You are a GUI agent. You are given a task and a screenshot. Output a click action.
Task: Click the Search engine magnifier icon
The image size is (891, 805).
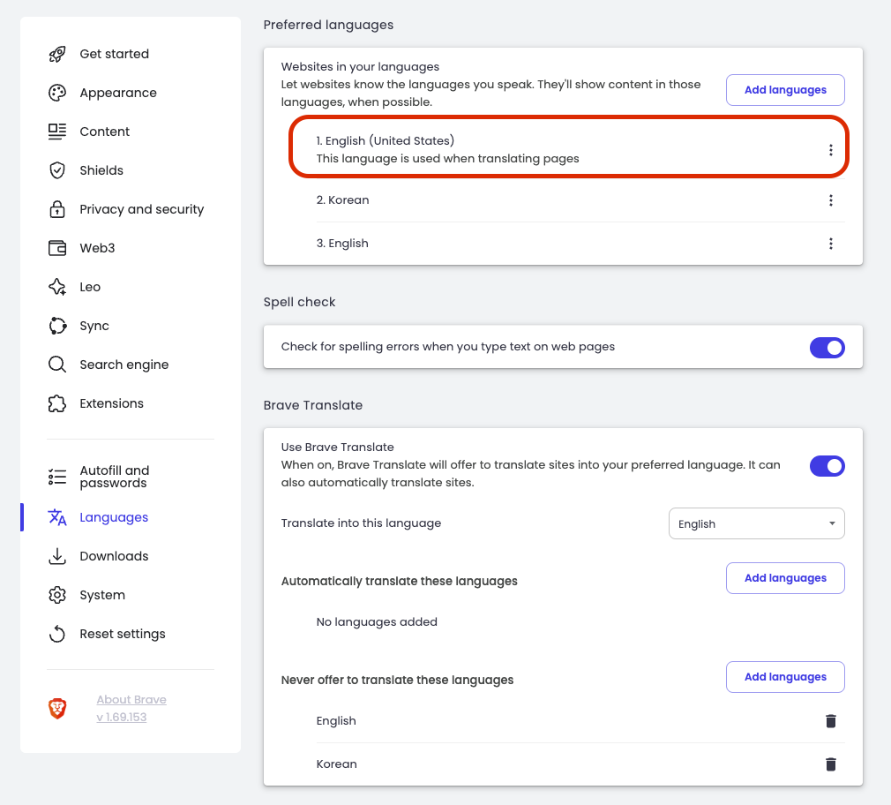(57, 365)
